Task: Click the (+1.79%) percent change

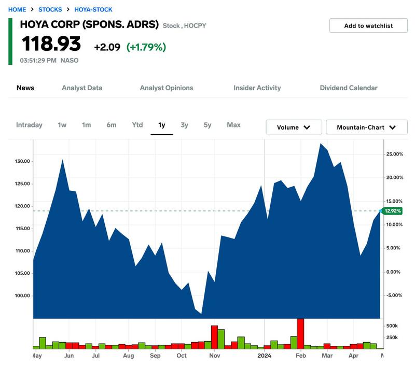Action: point(146,47)
